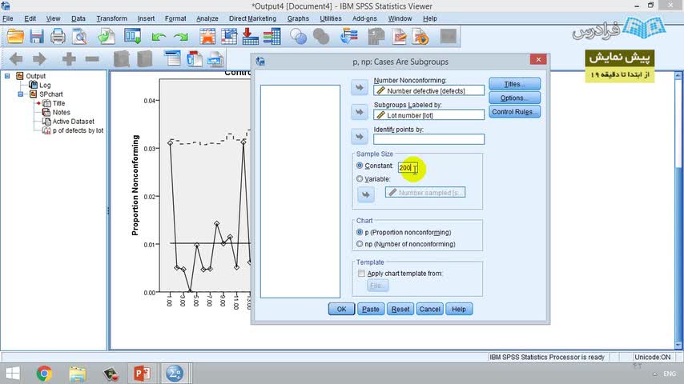The image size is (684, 384).
Task: Redo the action with the green arrow
Action: pyautogui.click(x=180, y=37)
